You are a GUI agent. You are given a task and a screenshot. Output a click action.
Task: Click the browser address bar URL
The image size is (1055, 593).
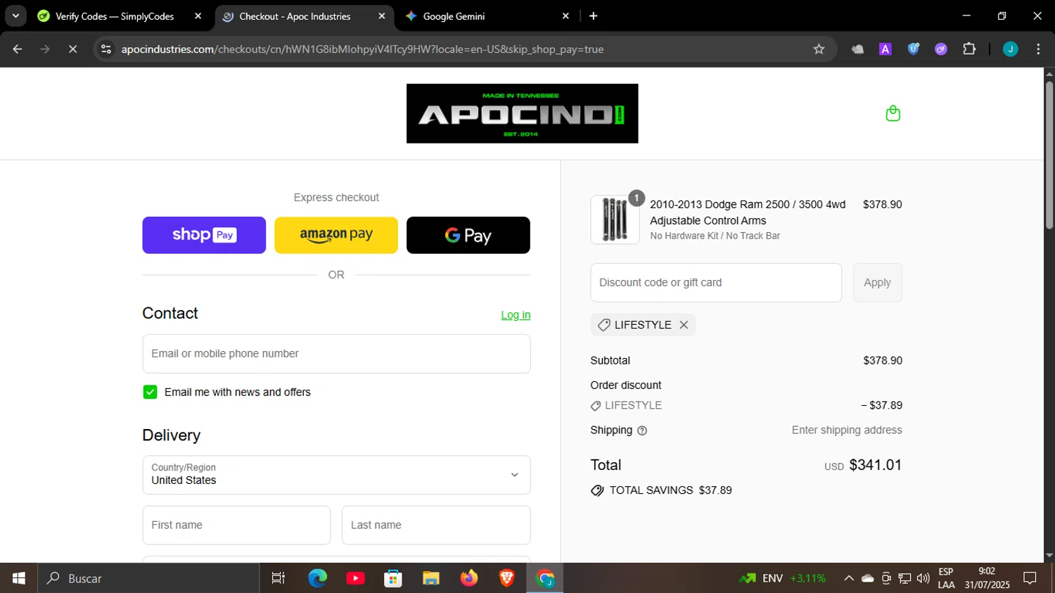coord(362,49)
